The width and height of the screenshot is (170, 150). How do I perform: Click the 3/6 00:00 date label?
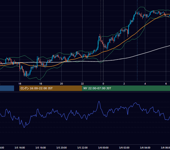pos(103,148)
